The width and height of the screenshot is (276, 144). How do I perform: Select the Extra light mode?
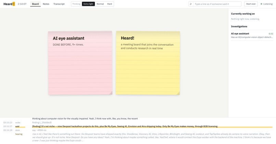(88, 4)
